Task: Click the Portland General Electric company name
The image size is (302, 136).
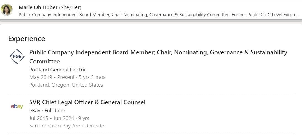Action: point(58,70)
